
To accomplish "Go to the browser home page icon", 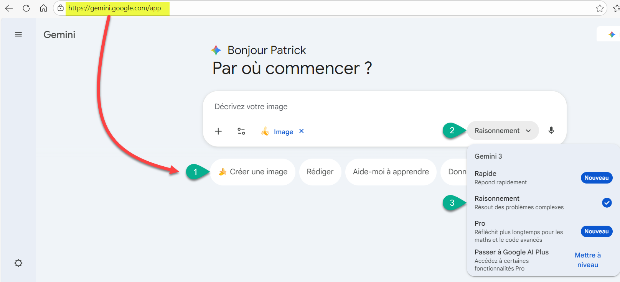I will pos(43,8).
